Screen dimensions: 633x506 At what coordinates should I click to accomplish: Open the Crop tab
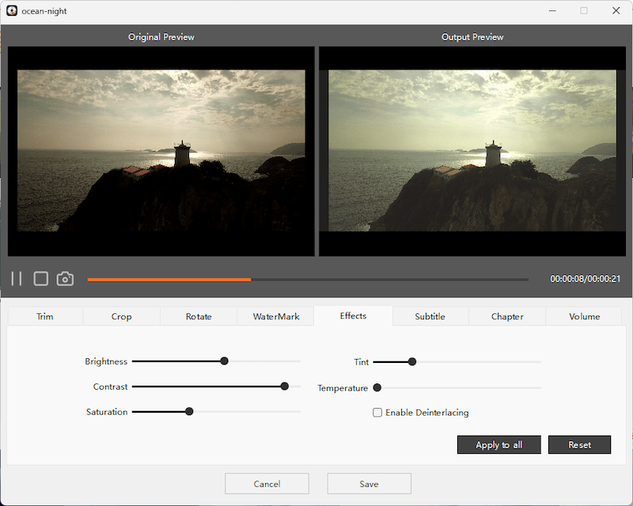pyautogui.click(x=122, y=316)
